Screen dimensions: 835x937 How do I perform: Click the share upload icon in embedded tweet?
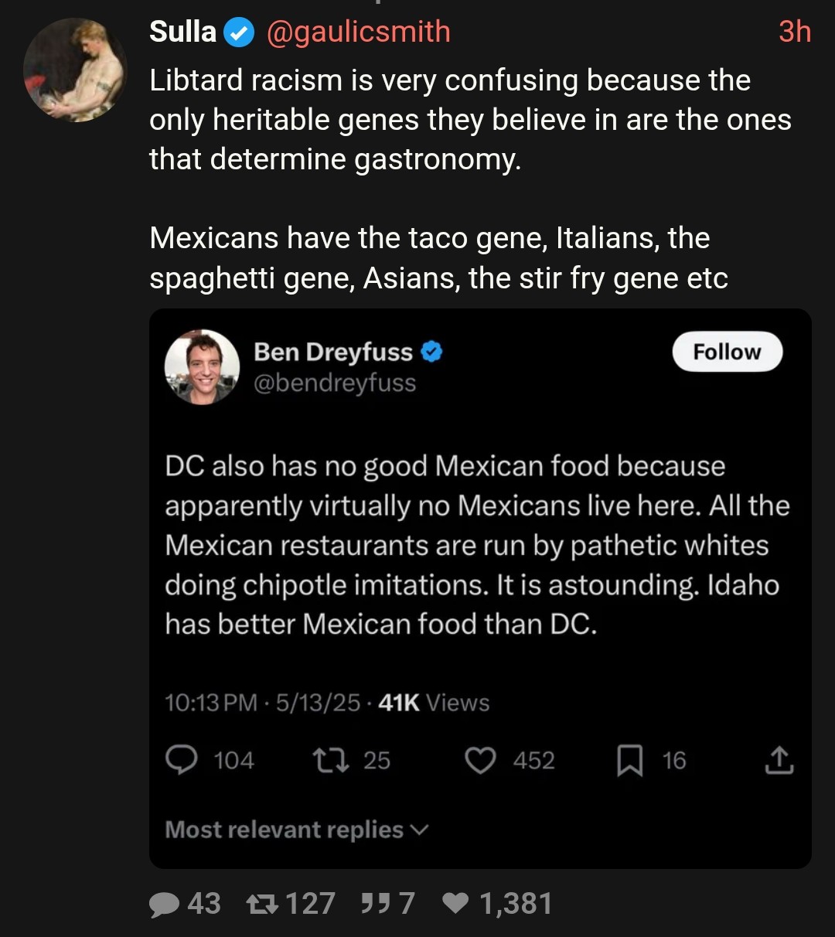pos(779,761)
